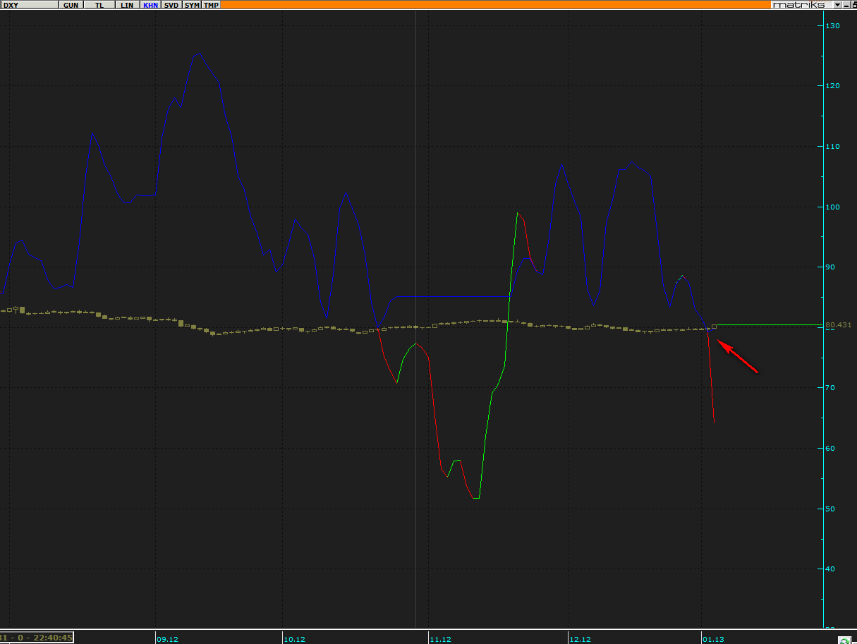Click the horizontal blue level line

point(451,297)
